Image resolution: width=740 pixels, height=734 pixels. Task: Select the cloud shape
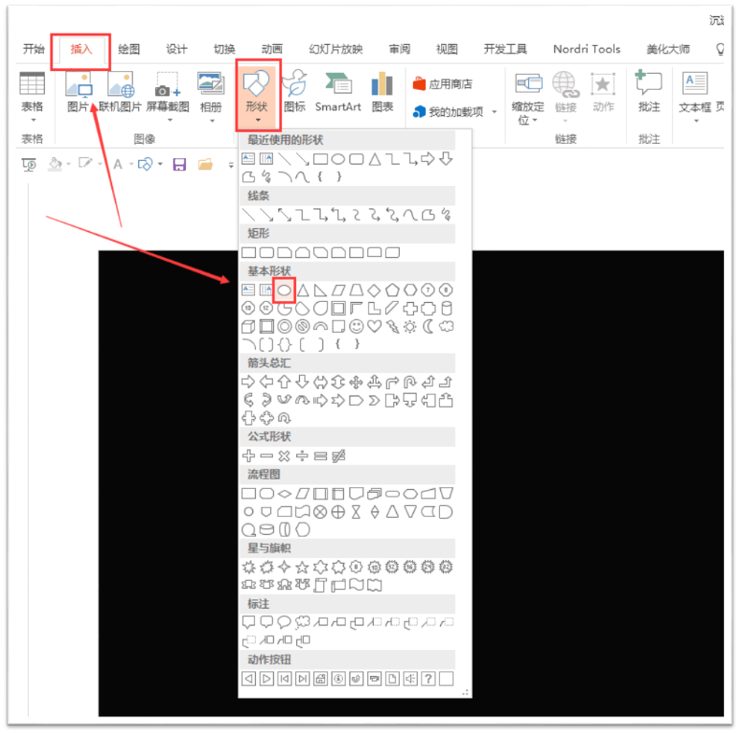coord(446,326)
